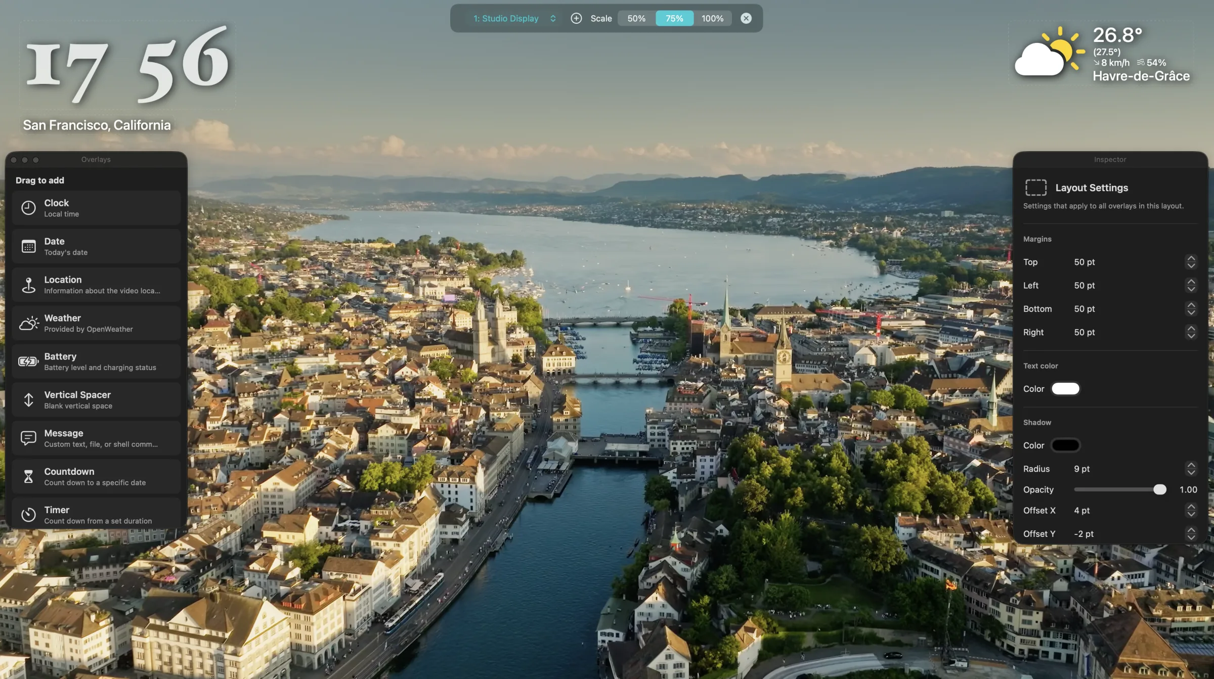Select the 75% scale option

(x=674, y=18)
